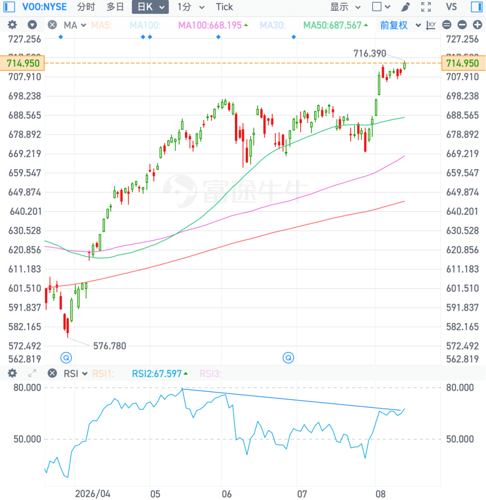
Task: Open the 1分 minute interval dropdown
Action: 191,7
